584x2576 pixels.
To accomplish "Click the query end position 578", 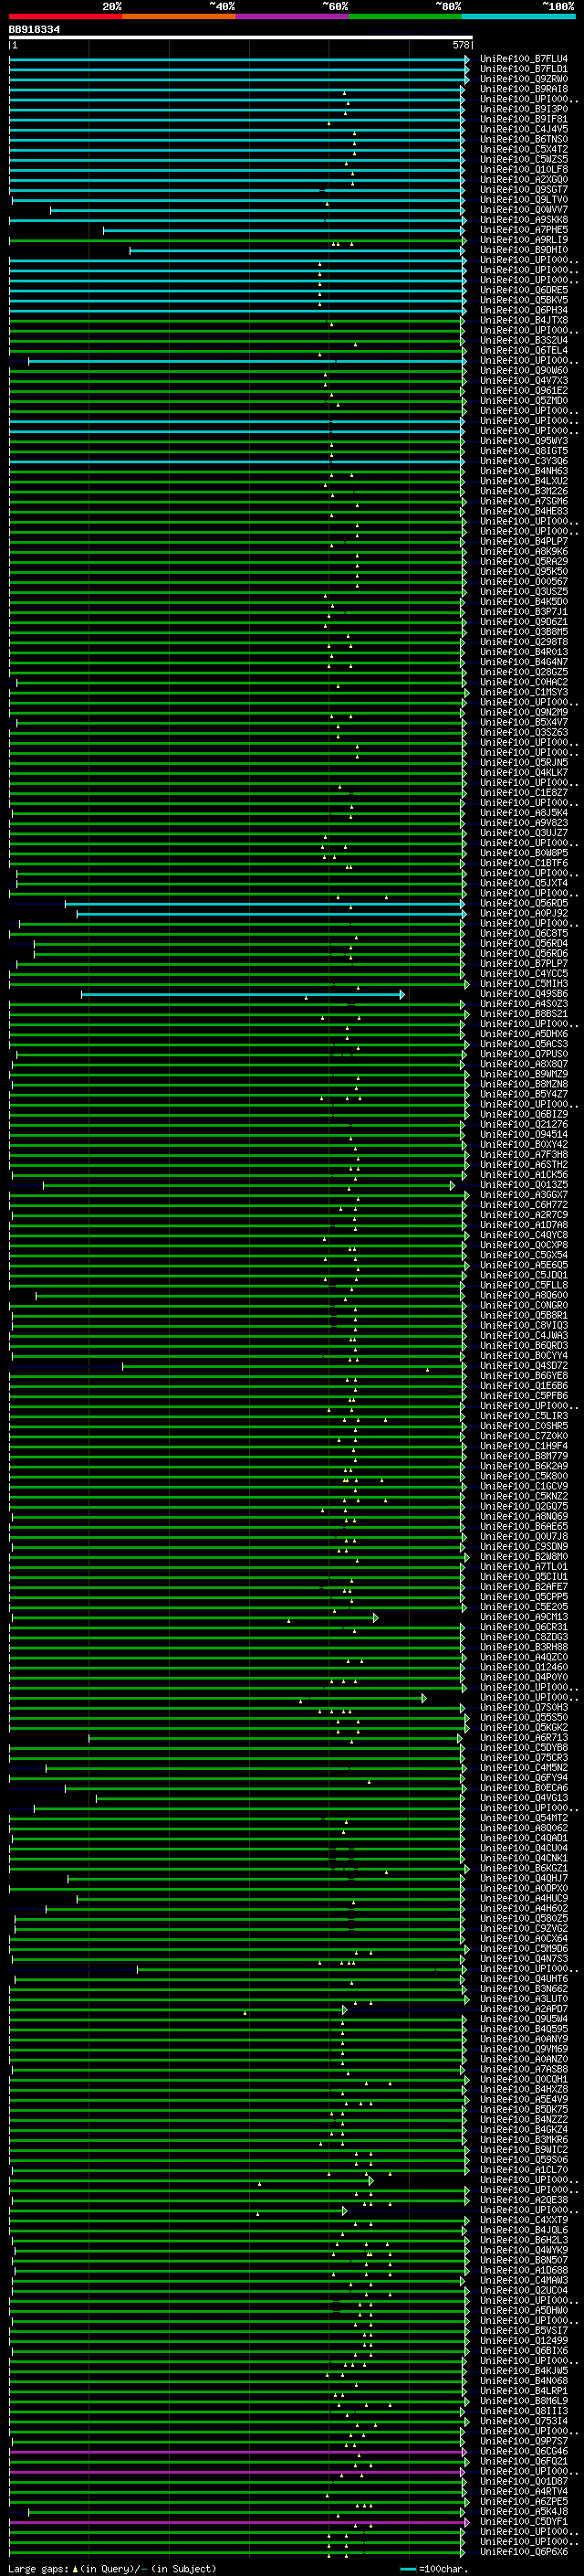I will (x=461, y=45).
